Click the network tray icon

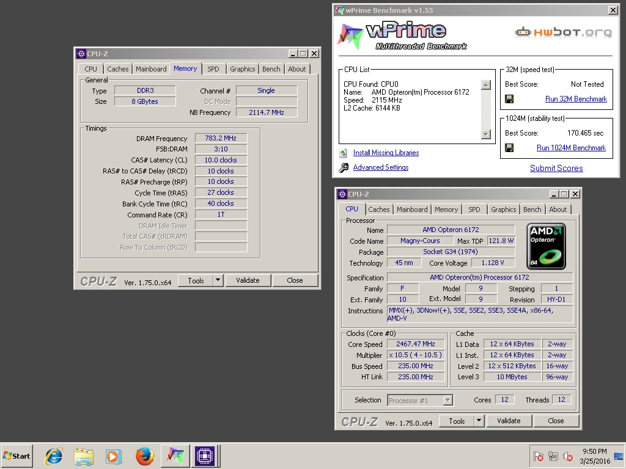553,456
